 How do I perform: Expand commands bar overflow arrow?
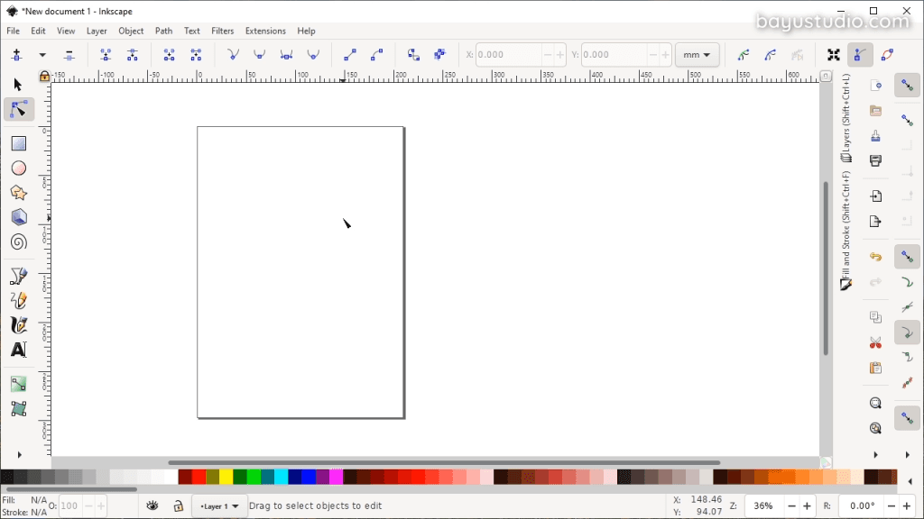(875, 454)
